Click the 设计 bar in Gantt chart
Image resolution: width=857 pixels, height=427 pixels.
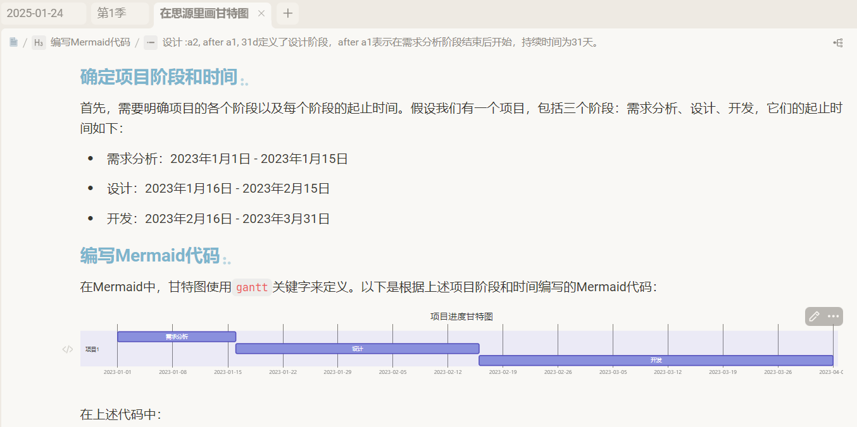click(x=358, y=349)
